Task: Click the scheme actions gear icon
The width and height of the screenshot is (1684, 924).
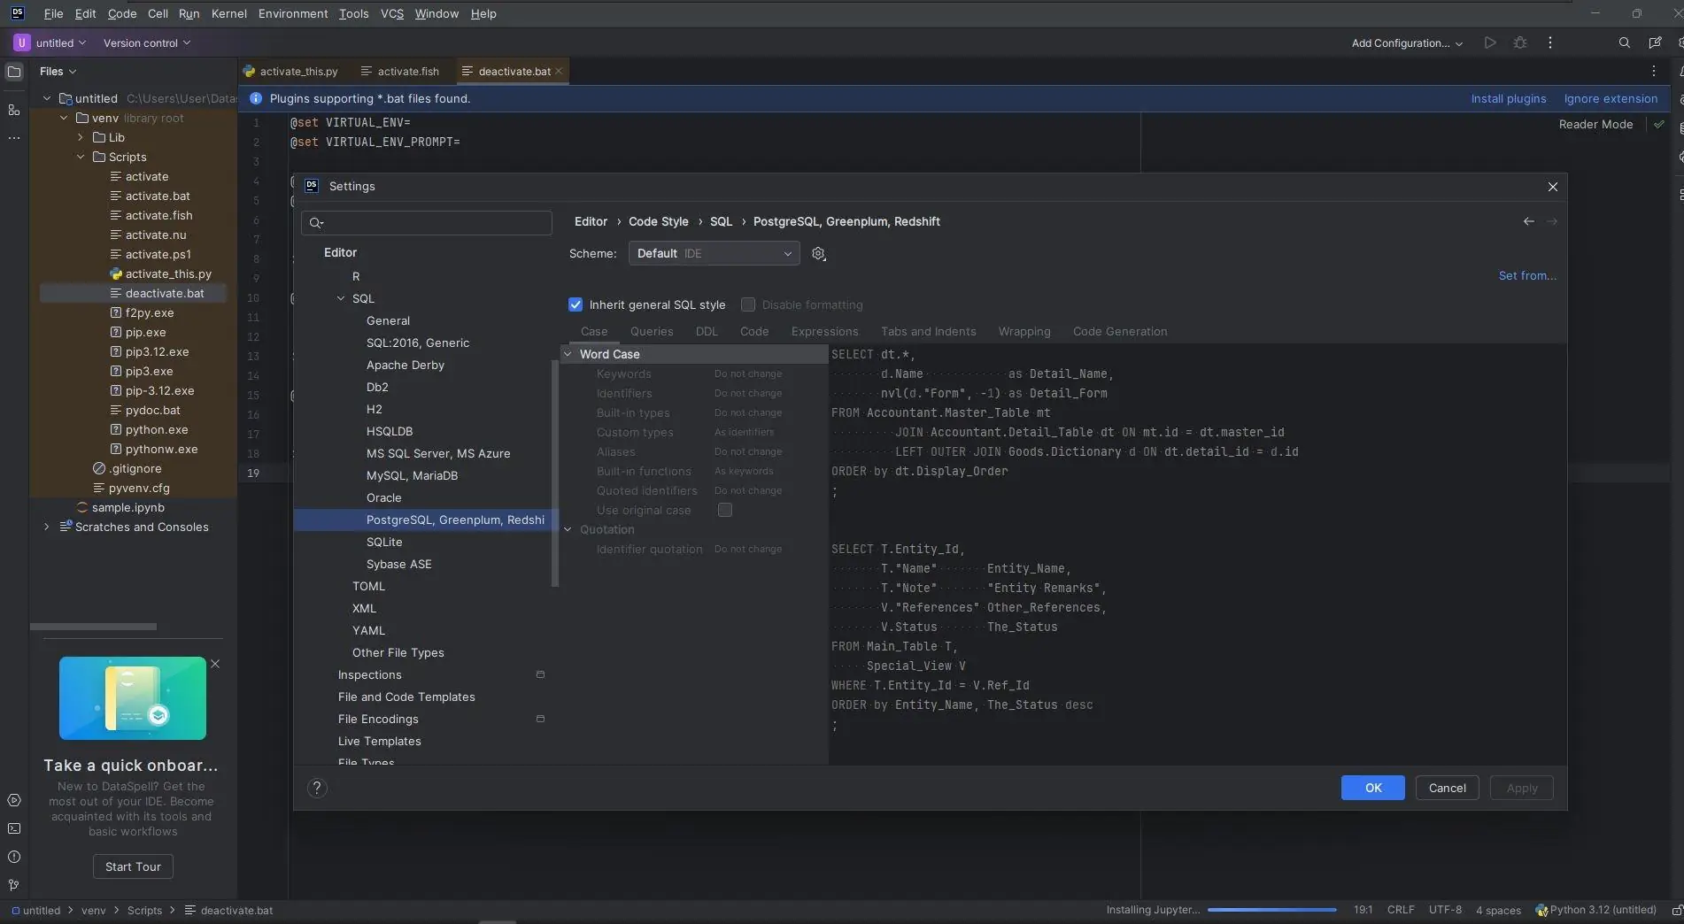Action: pos(818,254)
